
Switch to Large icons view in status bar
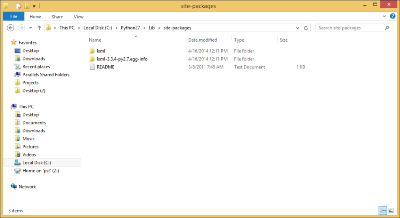click(x=391, y=211)
